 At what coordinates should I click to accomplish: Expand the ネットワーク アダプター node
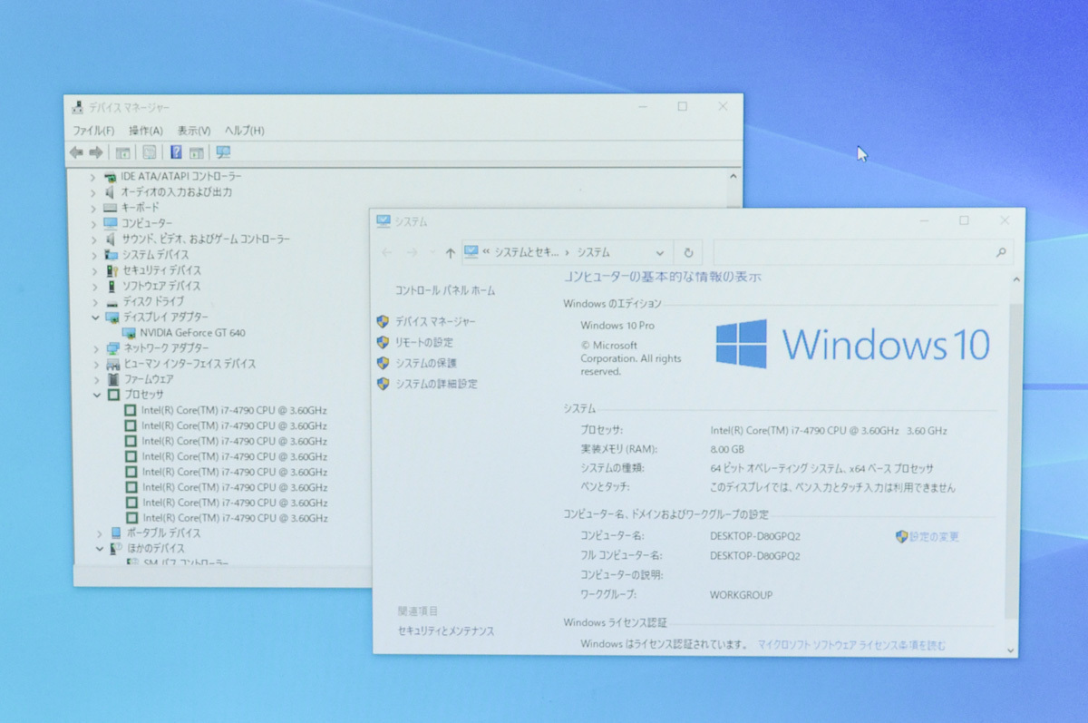click(95, 348)
